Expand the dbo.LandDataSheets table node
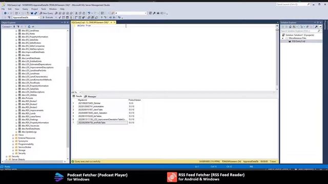This screenshot has width=328, height=184. click(16, 58)
